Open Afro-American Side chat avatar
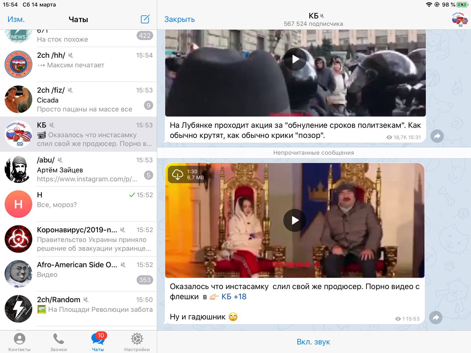Viewport: 471px width, 353px height. pyautogui.click(x=18, y=274)
